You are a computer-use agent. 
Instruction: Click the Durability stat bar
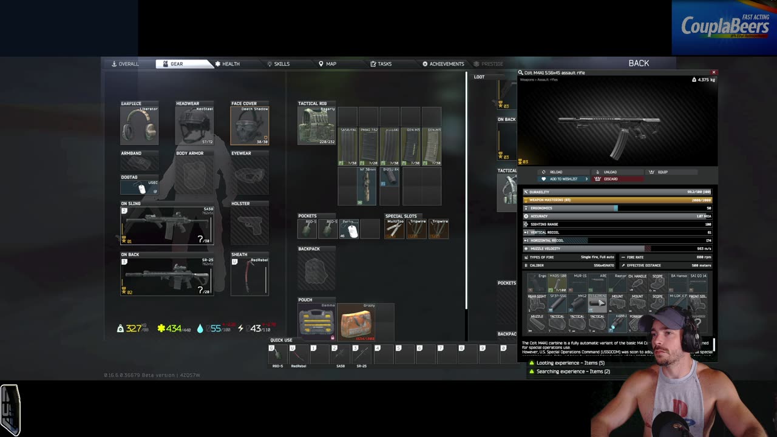tap(617, 192)
